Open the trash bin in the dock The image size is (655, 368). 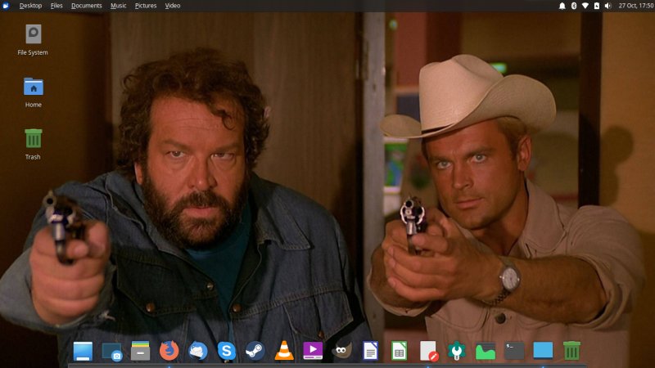(571, 351)
